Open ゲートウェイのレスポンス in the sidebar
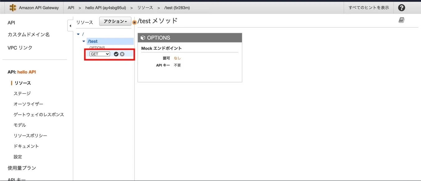Screen dimensions: 421x181 pos(39,115)
